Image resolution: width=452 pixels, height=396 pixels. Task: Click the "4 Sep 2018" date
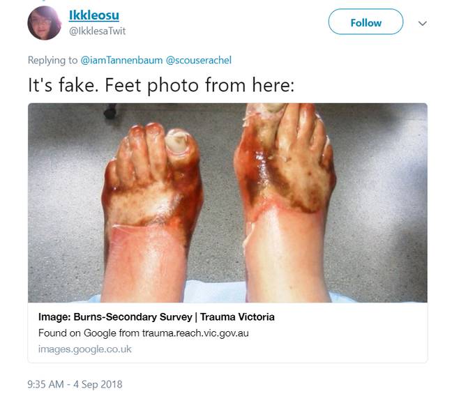click(x=98, y=384)
